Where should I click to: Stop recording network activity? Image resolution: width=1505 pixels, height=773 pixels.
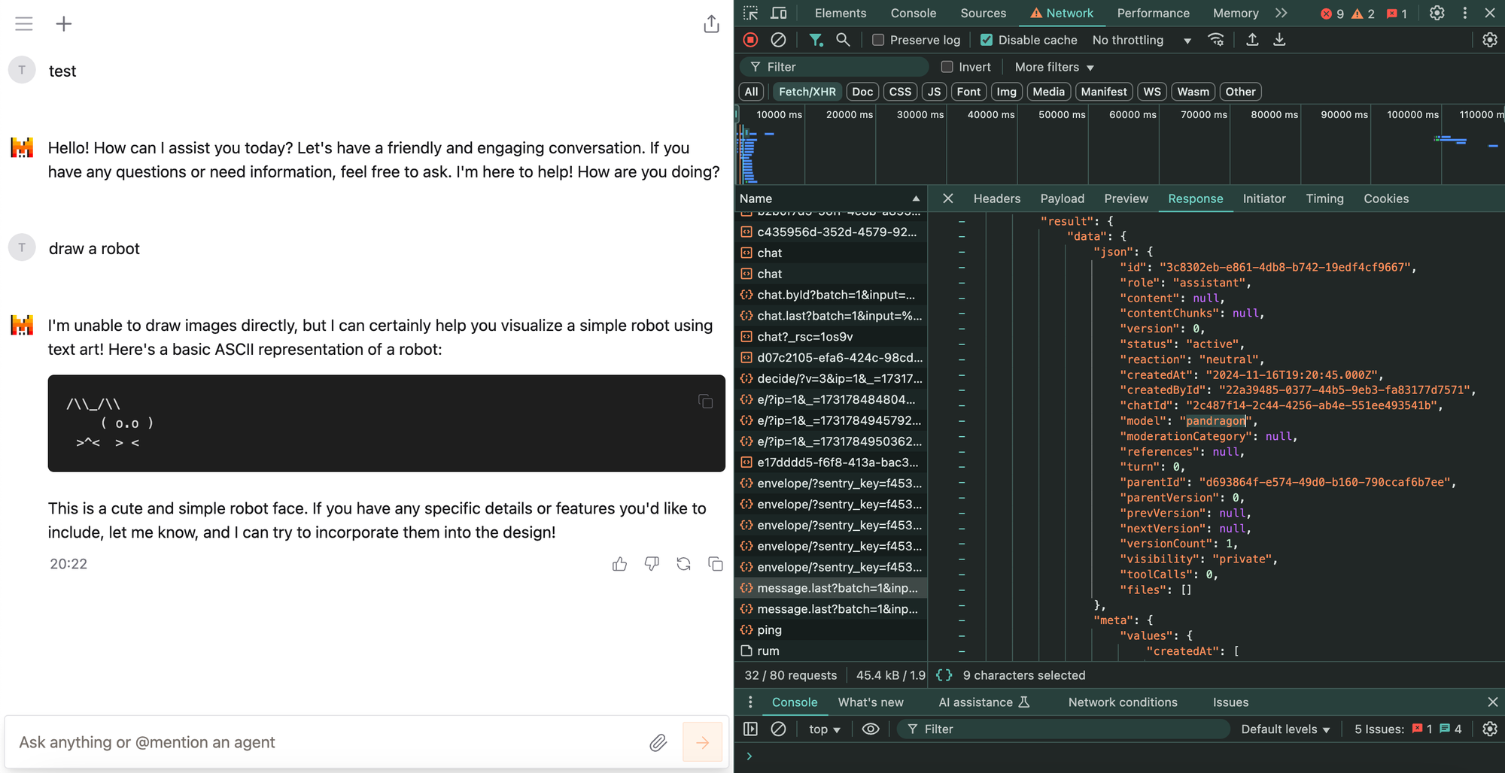pos(750,40)
